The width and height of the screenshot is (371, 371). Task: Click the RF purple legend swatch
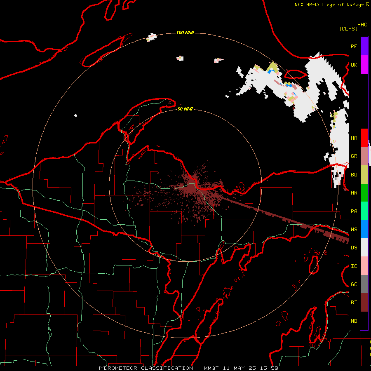[364, 46]
